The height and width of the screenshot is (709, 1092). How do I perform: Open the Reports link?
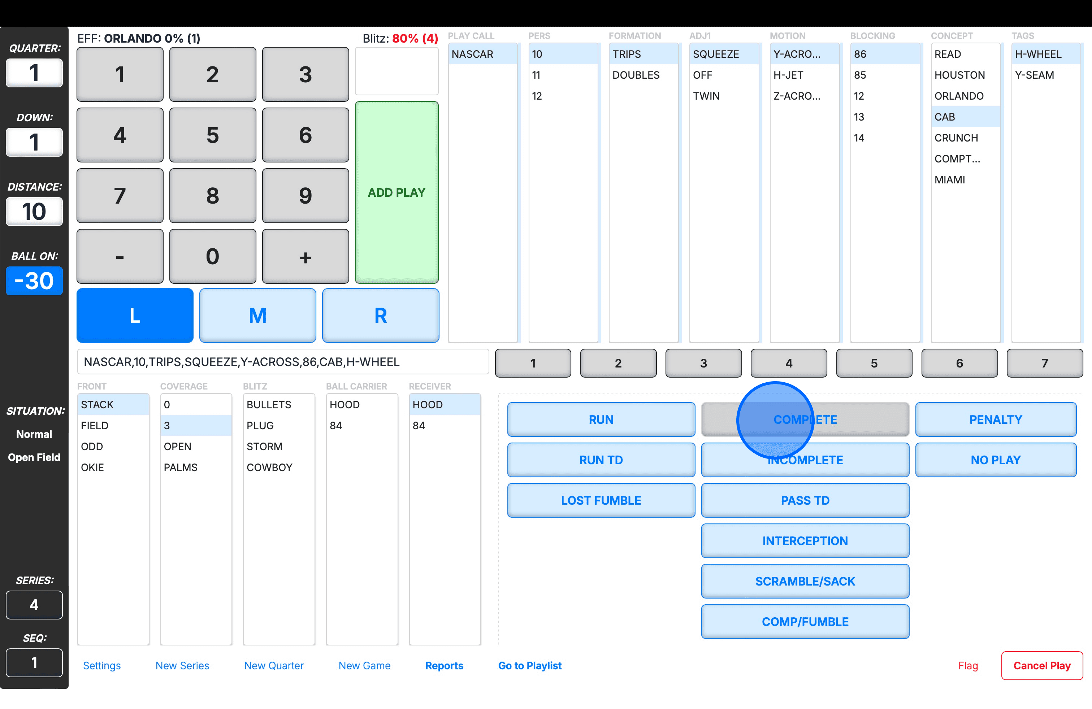[x=444, y=665]
